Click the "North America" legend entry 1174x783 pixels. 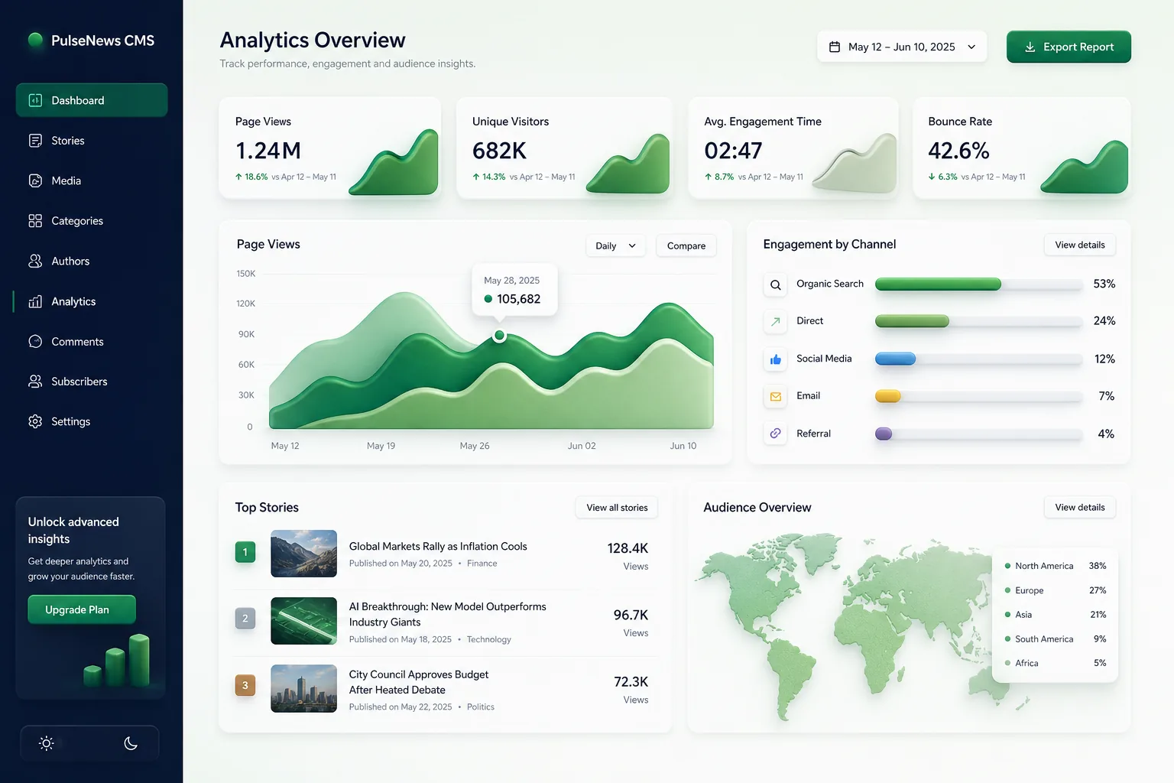(1056, 566)
